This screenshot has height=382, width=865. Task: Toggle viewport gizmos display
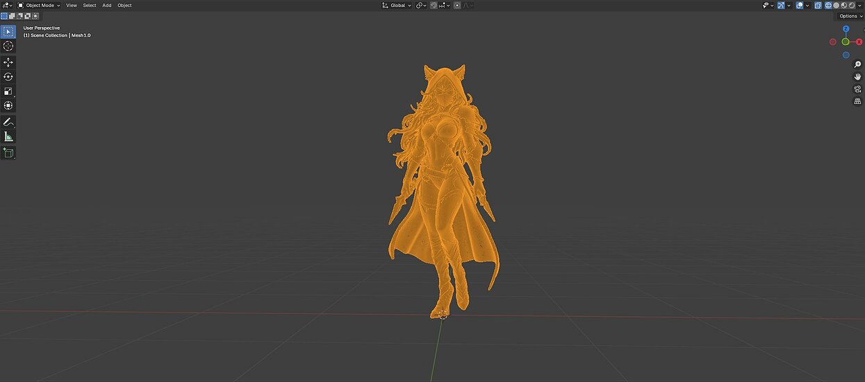pos(781,6)
